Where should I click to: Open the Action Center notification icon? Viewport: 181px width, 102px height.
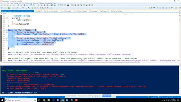(178, 100)
